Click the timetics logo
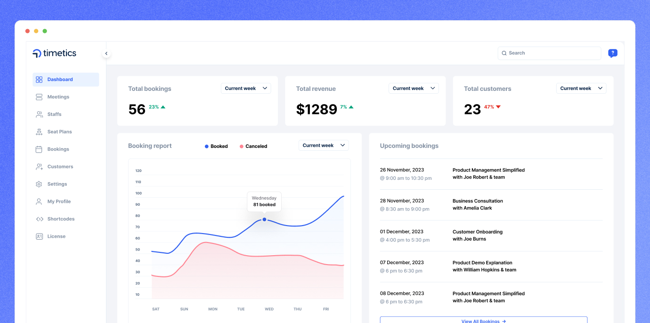This screenshot has width=650, height=323. 54,53
